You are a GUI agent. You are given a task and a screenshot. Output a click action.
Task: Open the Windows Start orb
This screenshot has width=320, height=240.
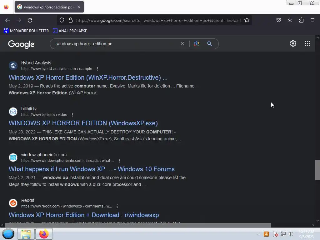(8, 234)
